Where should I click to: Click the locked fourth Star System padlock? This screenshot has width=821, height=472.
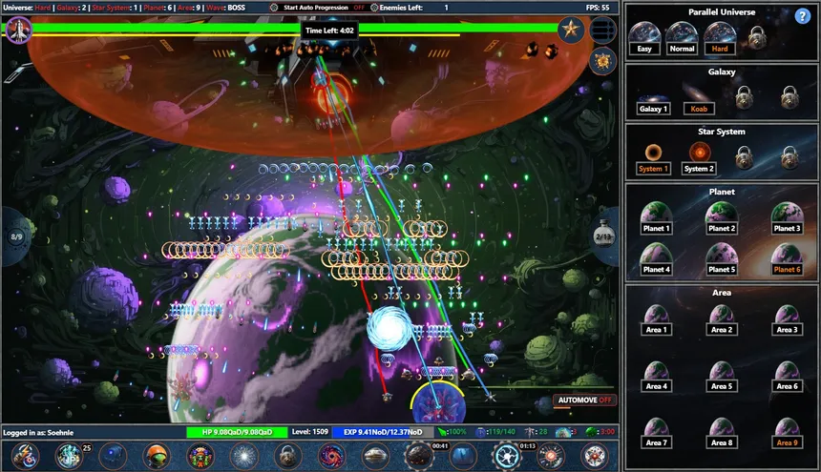click(789, 157)
